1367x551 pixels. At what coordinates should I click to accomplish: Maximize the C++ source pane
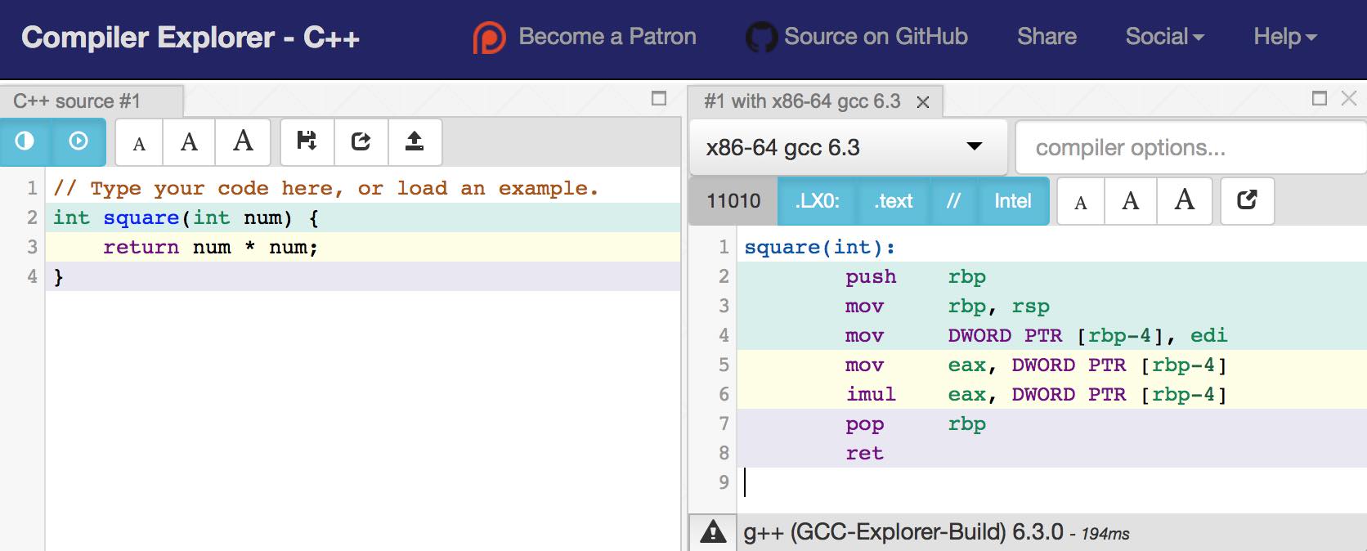tap(659, 99)
